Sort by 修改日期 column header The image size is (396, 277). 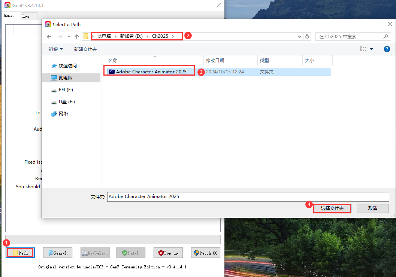click(230, 61)
